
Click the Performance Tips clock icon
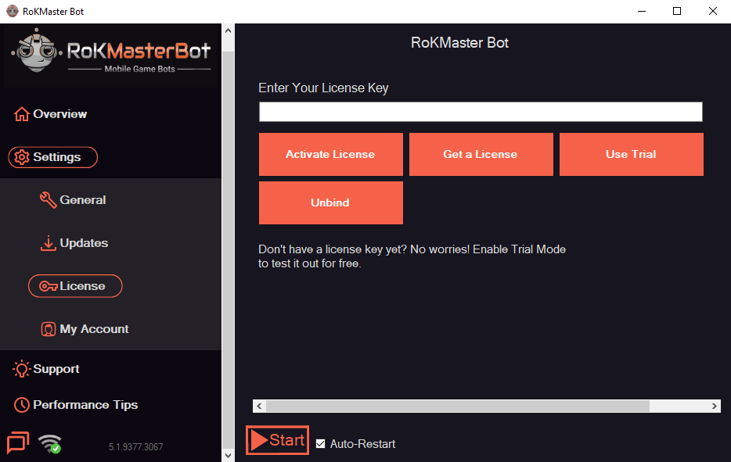click(x=21, y=405)
